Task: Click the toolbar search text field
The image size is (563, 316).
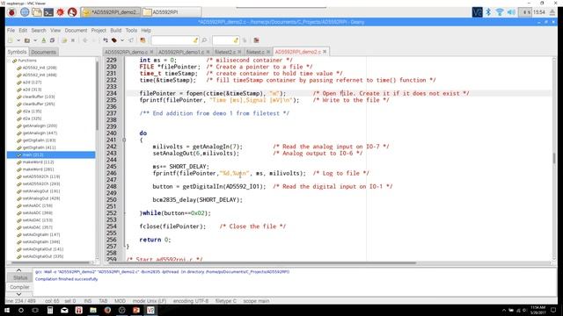Action: point(175,40)
